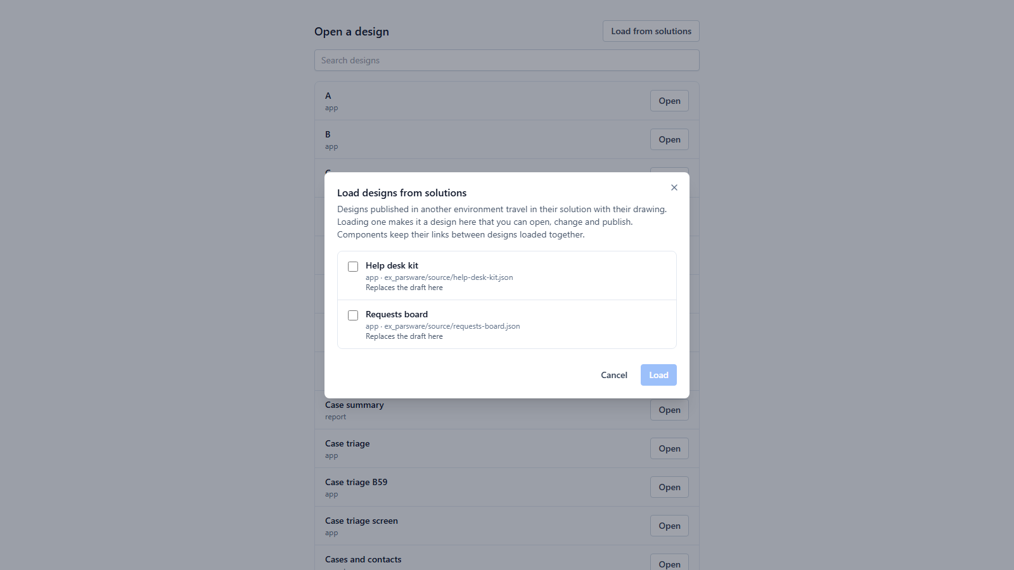Open the Case triage app
The width and height of the screenshot is (1014, 570).
pyautogui.click(x=669, y=448)
